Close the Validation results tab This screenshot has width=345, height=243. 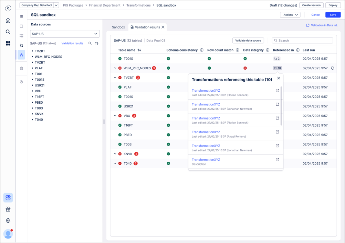[x=163, y=27]
